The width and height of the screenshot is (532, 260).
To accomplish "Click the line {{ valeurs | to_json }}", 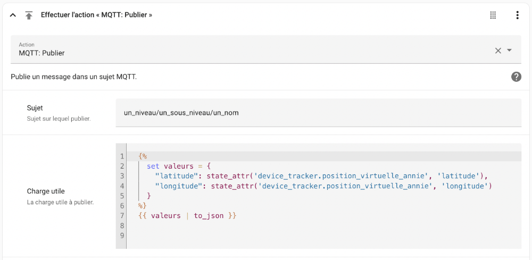I will click(x=187, y=215).
